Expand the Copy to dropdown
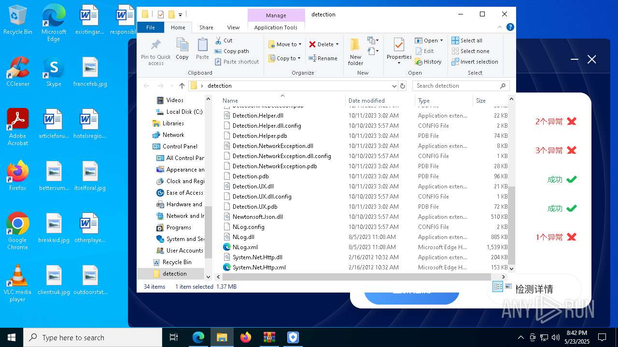Image resolution: width=618 pixels, height=347 pixels. [299, 58]
